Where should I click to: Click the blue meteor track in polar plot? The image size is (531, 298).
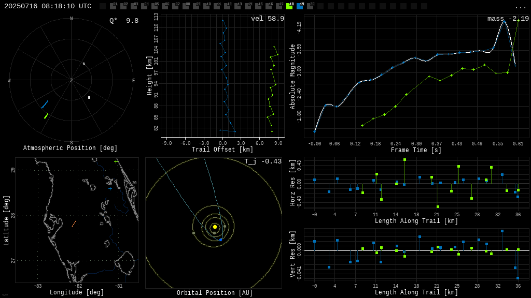45,105
